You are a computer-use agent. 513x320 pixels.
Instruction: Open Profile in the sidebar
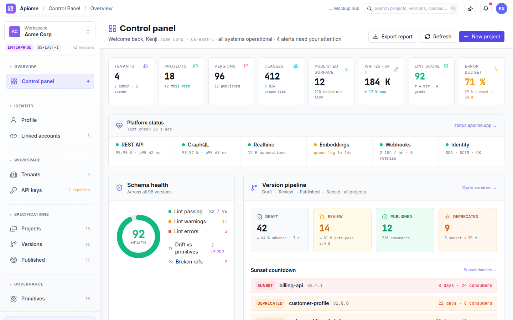click(x=50, y=120)
